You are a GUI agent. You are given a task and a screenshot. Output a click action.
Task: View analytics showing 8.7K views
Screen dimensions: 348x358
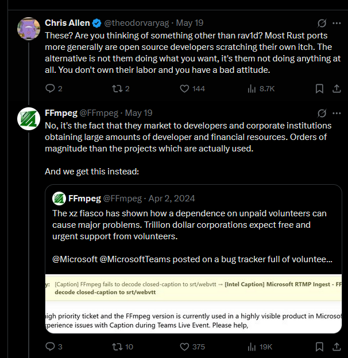(261, 88)
